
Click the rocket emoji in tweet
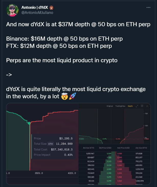(72, 96)
